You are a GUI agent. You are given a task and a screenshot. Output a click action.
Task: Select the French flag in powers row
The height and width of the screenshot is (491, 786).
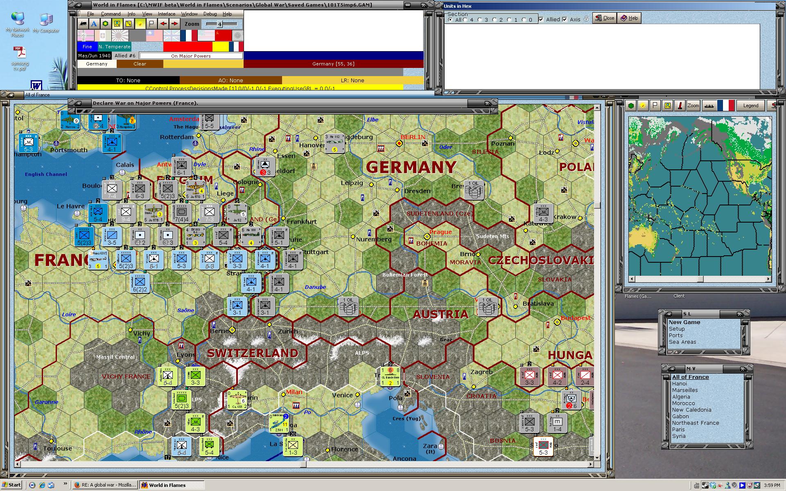point(189,36)
